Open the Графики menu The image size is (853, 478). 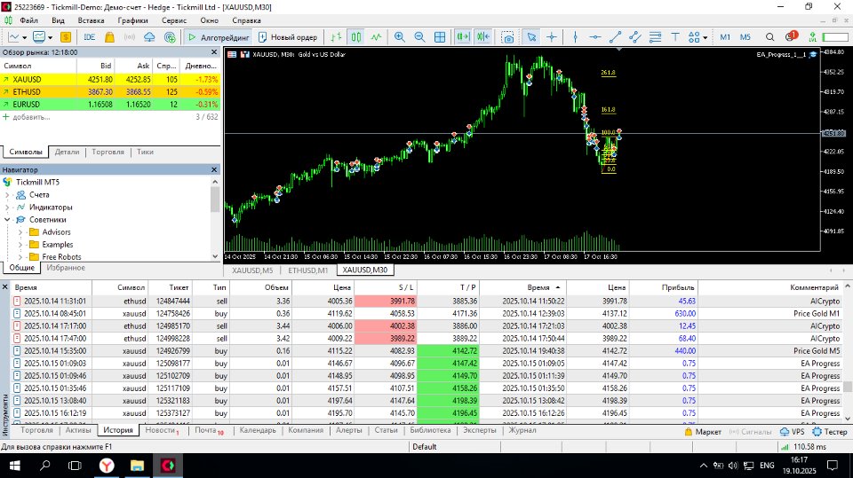tap(132, 20)
